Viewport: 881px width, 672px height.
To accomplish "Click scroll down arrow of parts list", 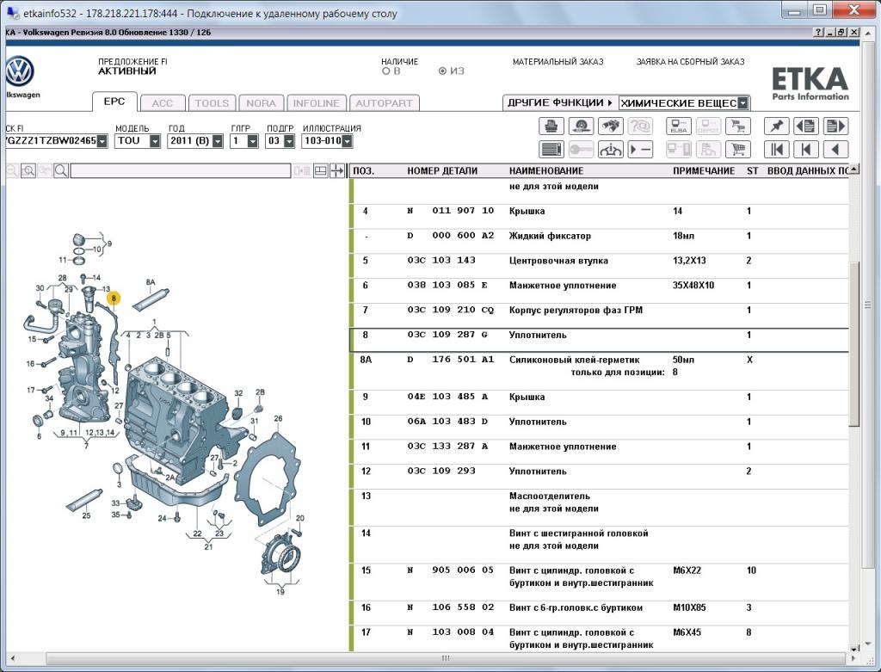I will coord(854,648).
